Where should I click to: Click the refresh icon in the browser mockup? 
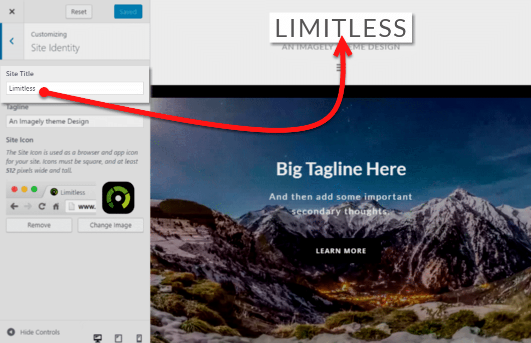point(42,206)
